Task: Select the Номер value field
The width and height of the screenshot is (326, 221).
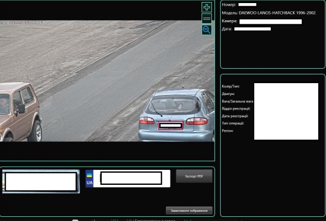Action: (x=247, y=5)
